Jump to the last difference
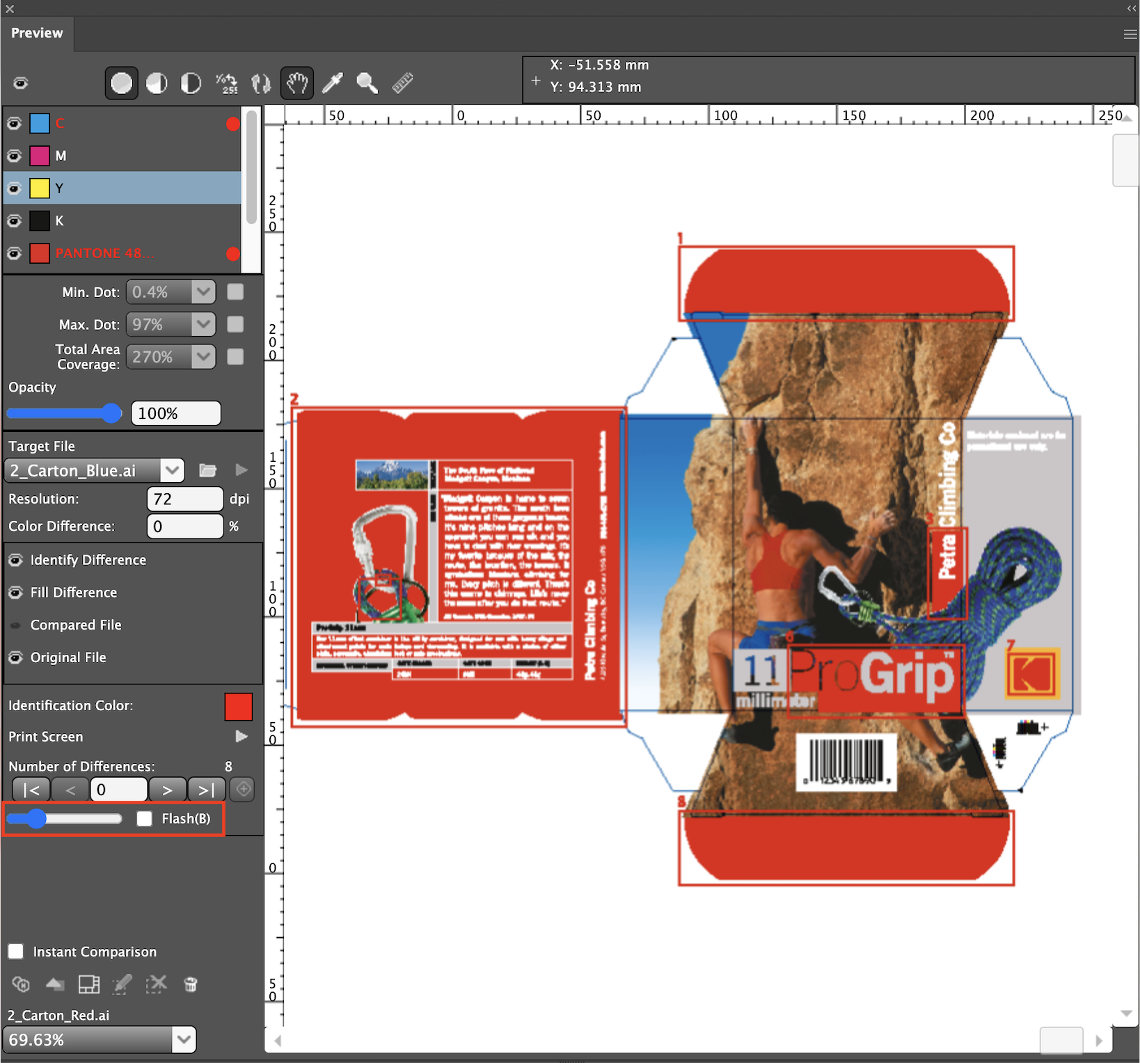1140x1063 pixels. coord(207,790)
